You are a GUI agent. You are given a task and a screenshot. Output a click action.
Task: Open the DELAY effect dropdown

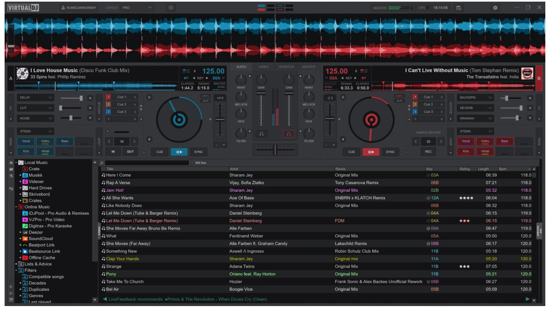click(35, 97)
